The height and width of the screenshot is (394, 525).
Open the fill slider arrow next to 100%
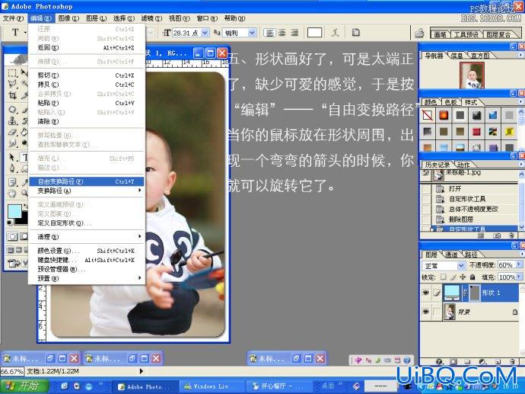pos(519,277)
